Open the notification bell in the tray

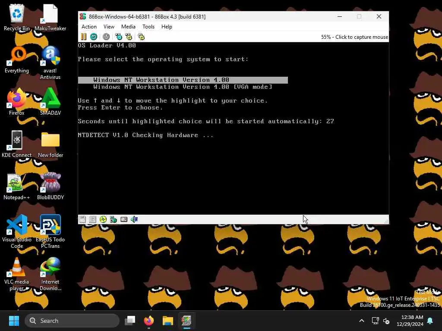tap(430, 321)
